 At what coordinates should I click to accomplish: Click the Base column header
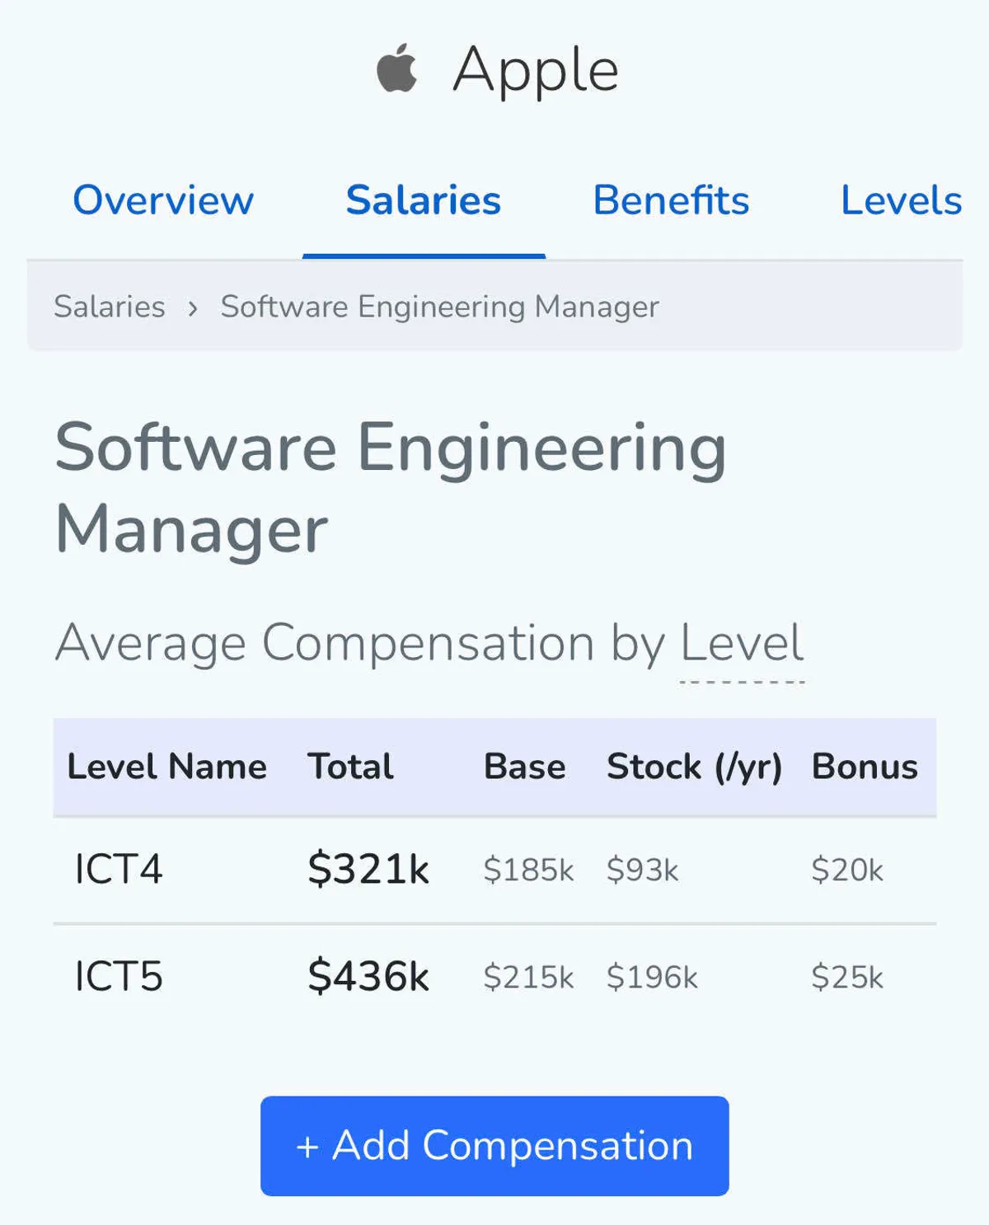(524, 767)
